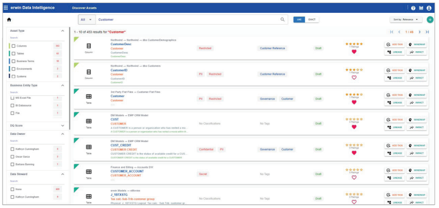
Task: Switch search mode to LIKE
Action: [x=299, y=19]
